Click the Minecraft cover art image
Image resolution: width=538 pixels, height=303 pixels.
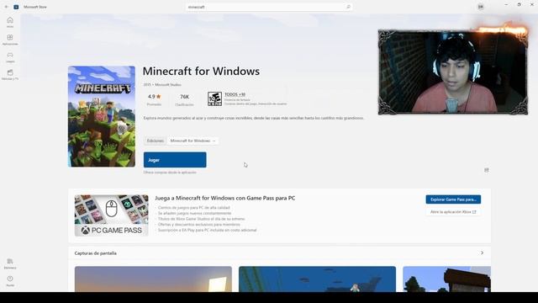[102, 116]
